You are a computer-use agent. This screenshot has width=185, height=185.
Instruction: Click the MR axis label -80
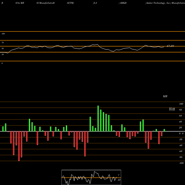(x=181, y=157)
